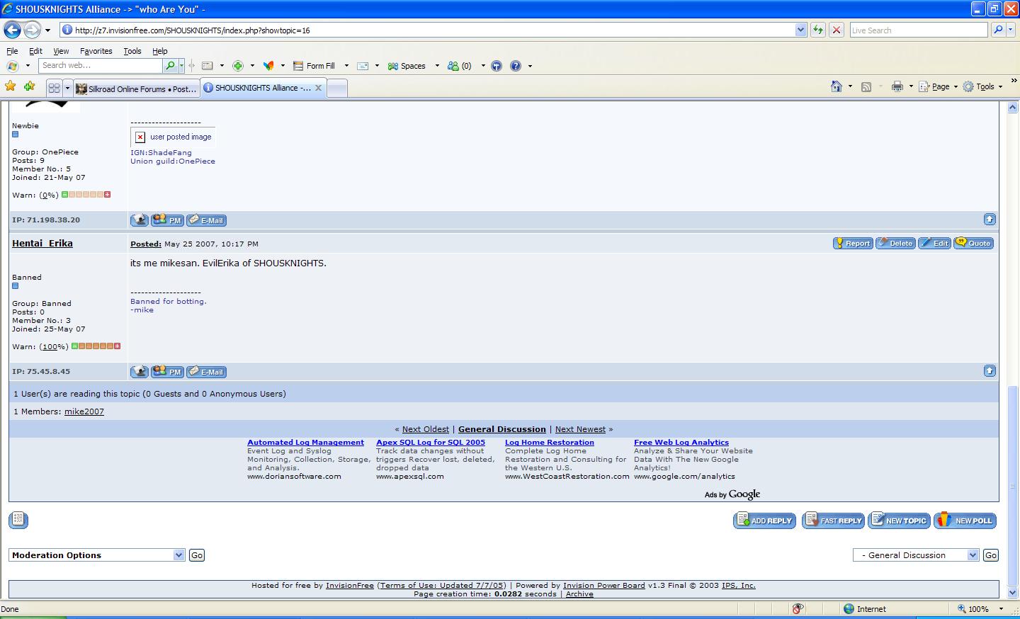Click the Print icon in command bar
The width and height of the screenshot is (1020, 619).
pyautogui.click(x=897, y=86)
